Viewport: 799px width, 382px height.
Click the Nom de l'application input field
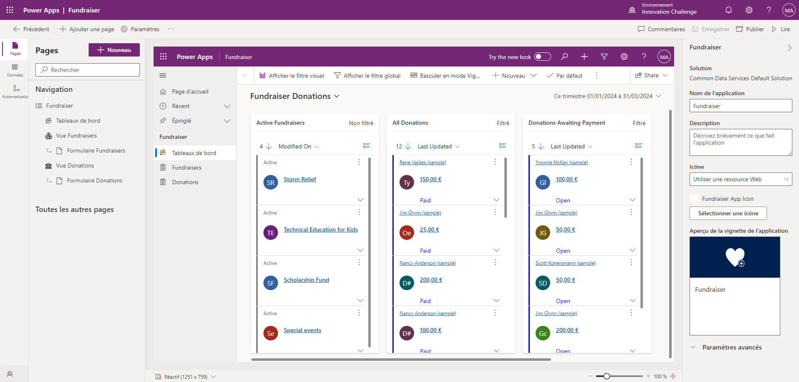[x=741, y=106]
